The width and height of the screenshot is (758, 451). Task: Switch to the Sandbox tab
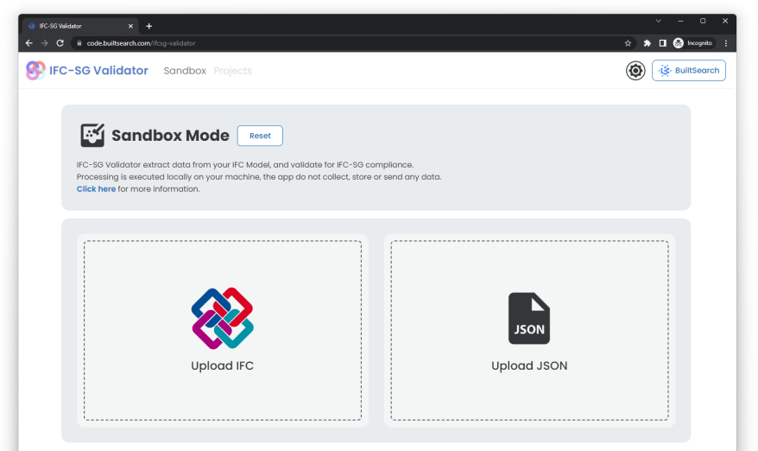click(185, 71)
